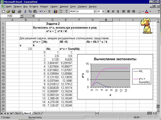Open the Name Box dropdown arrow
The height and width of the screenshot is (120, 161).
pyautogui.click(x=21, y=16)
